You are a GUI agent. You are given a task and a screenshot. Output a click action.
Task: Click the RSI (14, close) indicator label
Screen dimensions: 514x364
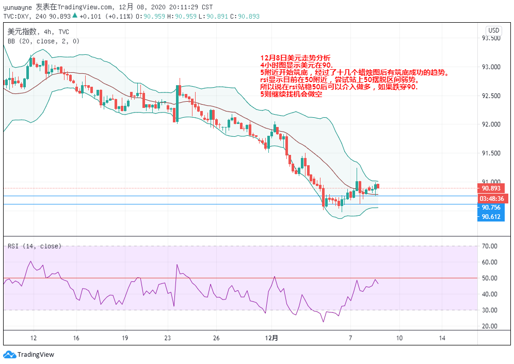[35, 246]
